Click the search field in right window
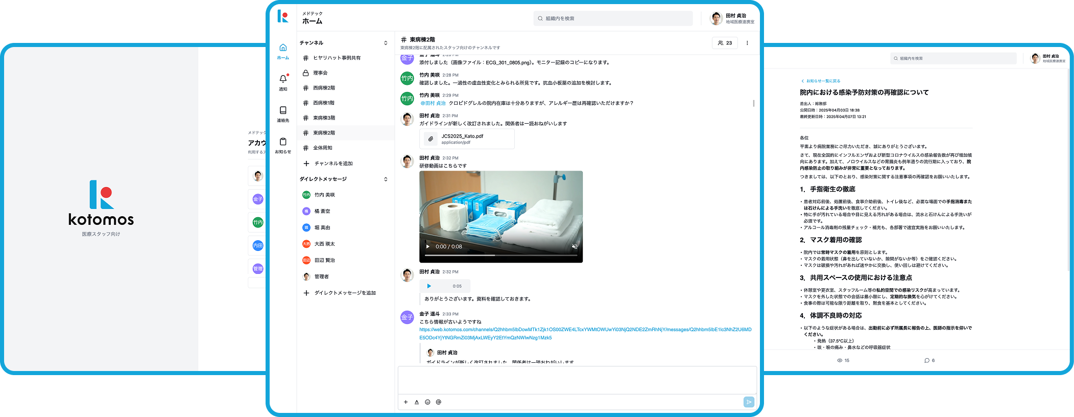The width and height of the screenshot is (1074, 417). [x=953, y=58]
